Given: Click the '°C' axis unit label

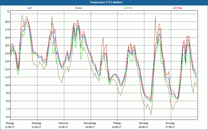Looking at the screenshot, I should tap(8, 12).
